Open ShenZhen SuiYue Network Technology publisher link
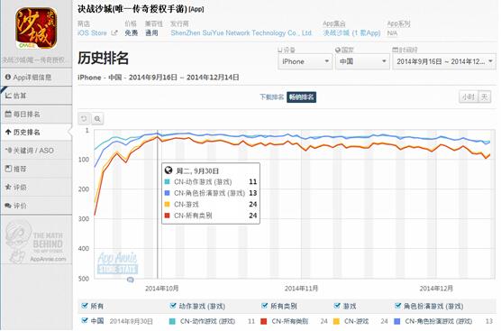Screen dimensions: 501x331 (x=241, y=33)
